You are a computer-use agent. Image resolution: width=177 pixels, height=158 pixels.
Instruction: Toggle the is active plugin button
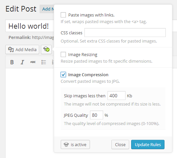(75, 144)
